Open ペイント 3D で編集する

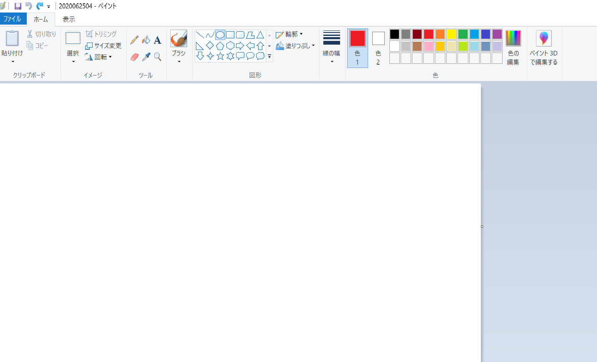point(544,48)
